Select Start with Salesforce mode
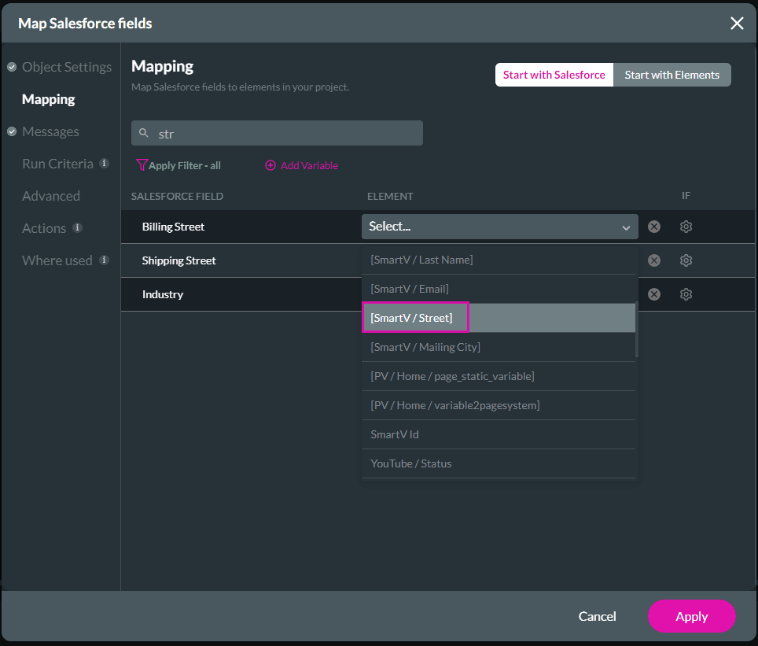 (554, 74)
